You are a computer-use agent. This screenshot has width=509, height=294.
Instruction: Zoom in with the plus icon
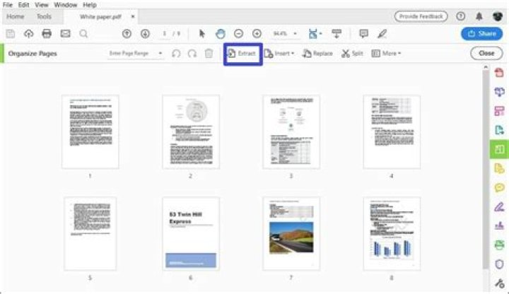pos(257,33)
